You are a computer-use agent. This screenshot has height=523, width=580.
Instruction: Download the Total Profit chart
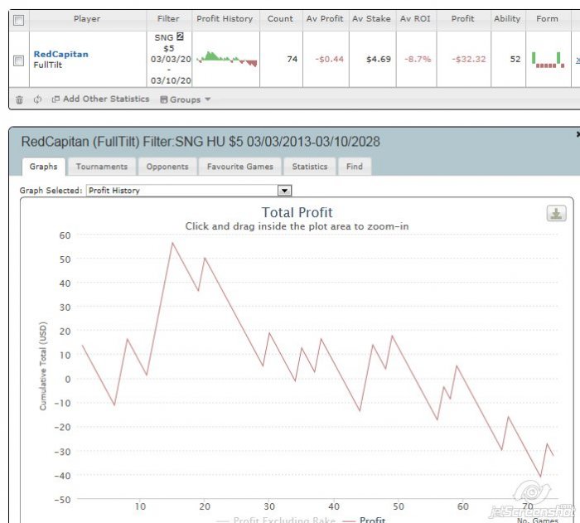(x=556, y=214)
